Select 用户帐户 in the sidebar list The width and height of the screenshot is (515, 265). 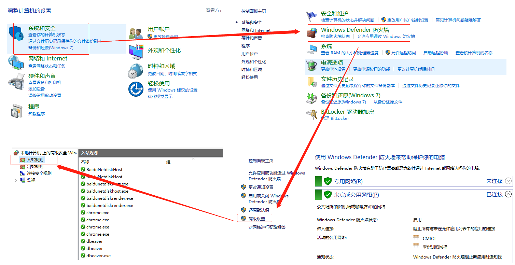249,54
